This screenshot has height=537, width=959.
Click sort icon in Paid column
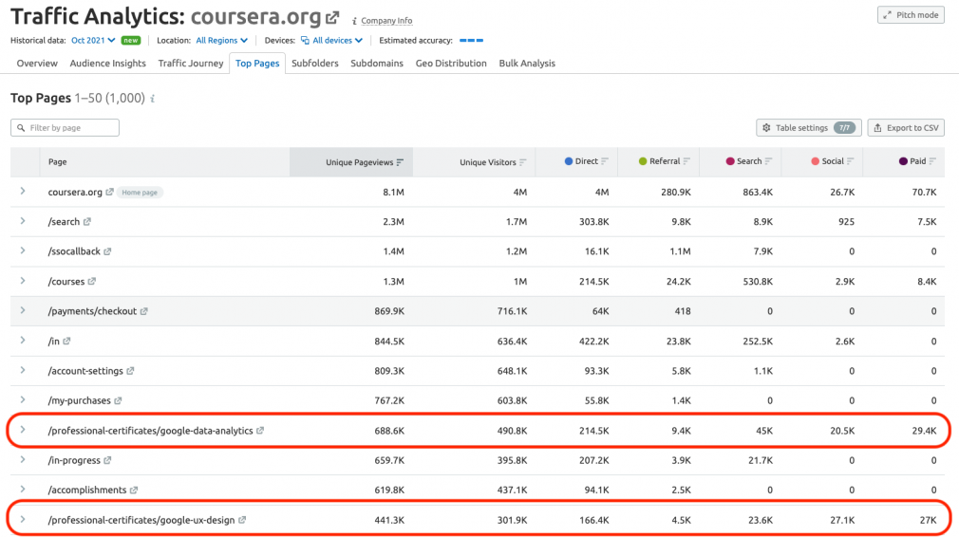(932, 161)
